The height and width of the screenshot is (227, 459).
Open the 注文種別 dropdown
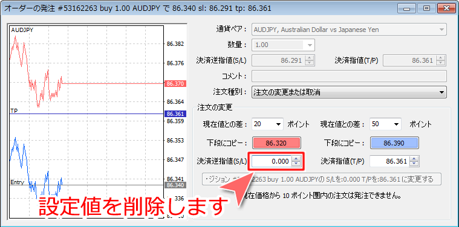click(x=349, y=92)
